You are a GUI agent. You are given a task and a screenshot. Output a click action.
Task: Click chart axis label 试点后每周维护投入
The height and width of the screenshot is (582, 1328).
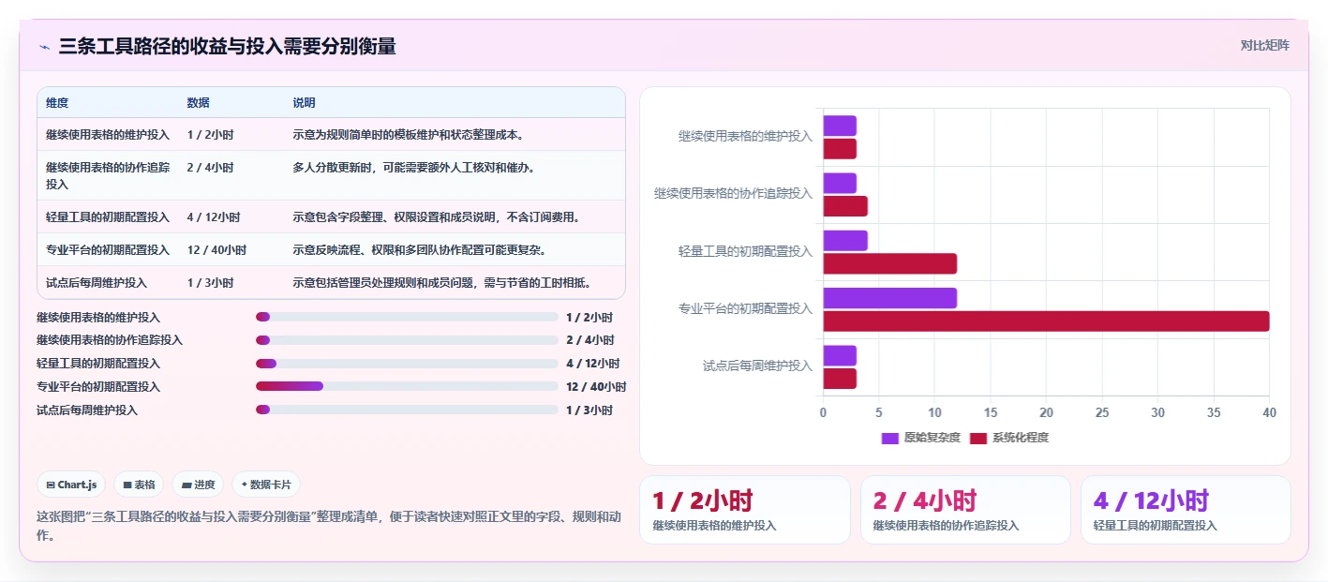[x=757, y=366]
